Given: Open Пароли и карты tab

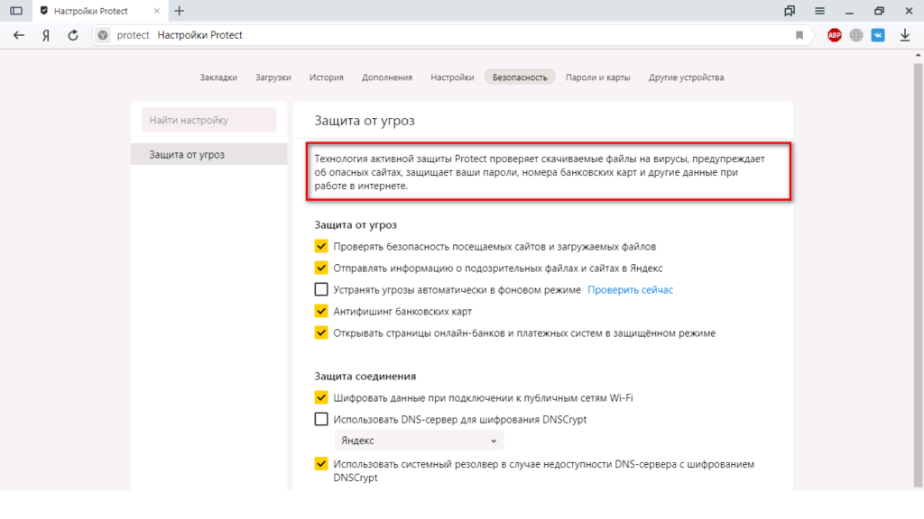Looking at the screenshot, I should pyautogui.click(x=597, y=77).
